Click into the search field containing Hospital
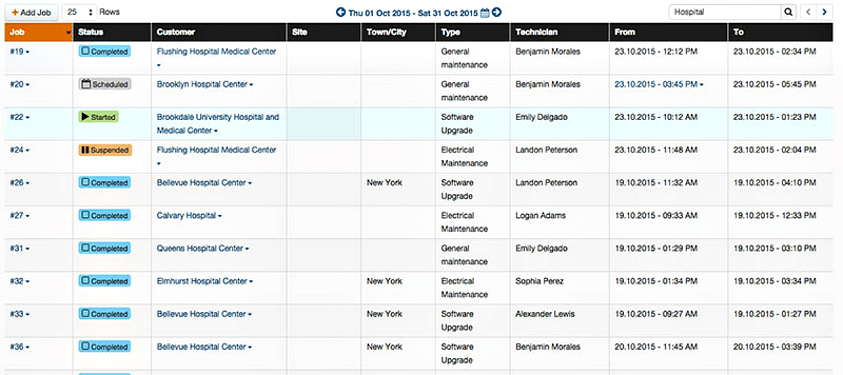Viewport: 843px width, 375px height. pos(725,12)
